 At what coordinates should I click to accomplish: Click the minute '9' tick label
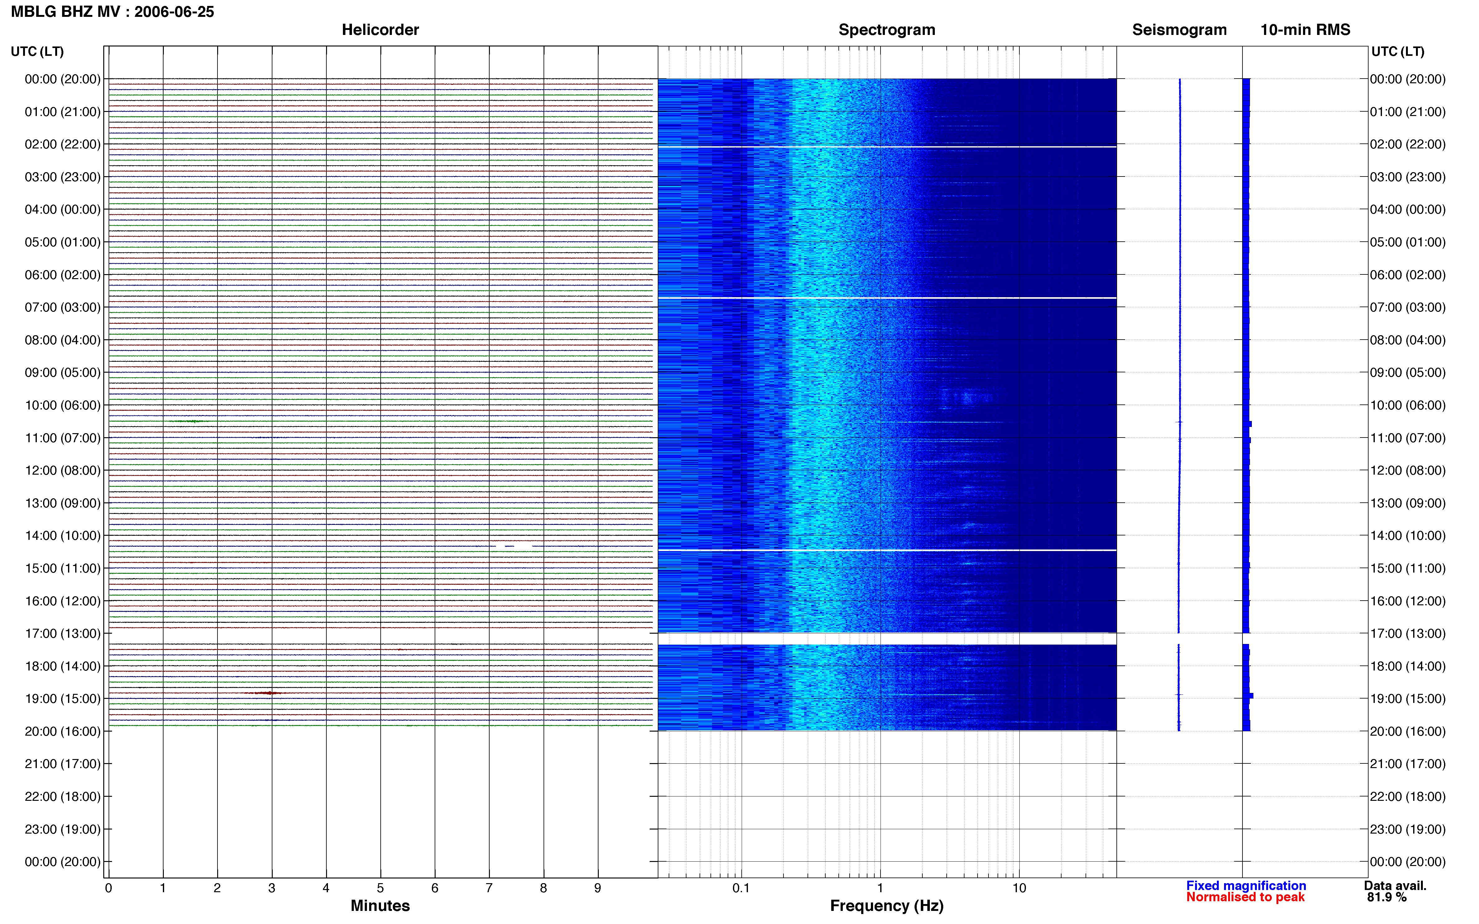click(x=598, y=888)
